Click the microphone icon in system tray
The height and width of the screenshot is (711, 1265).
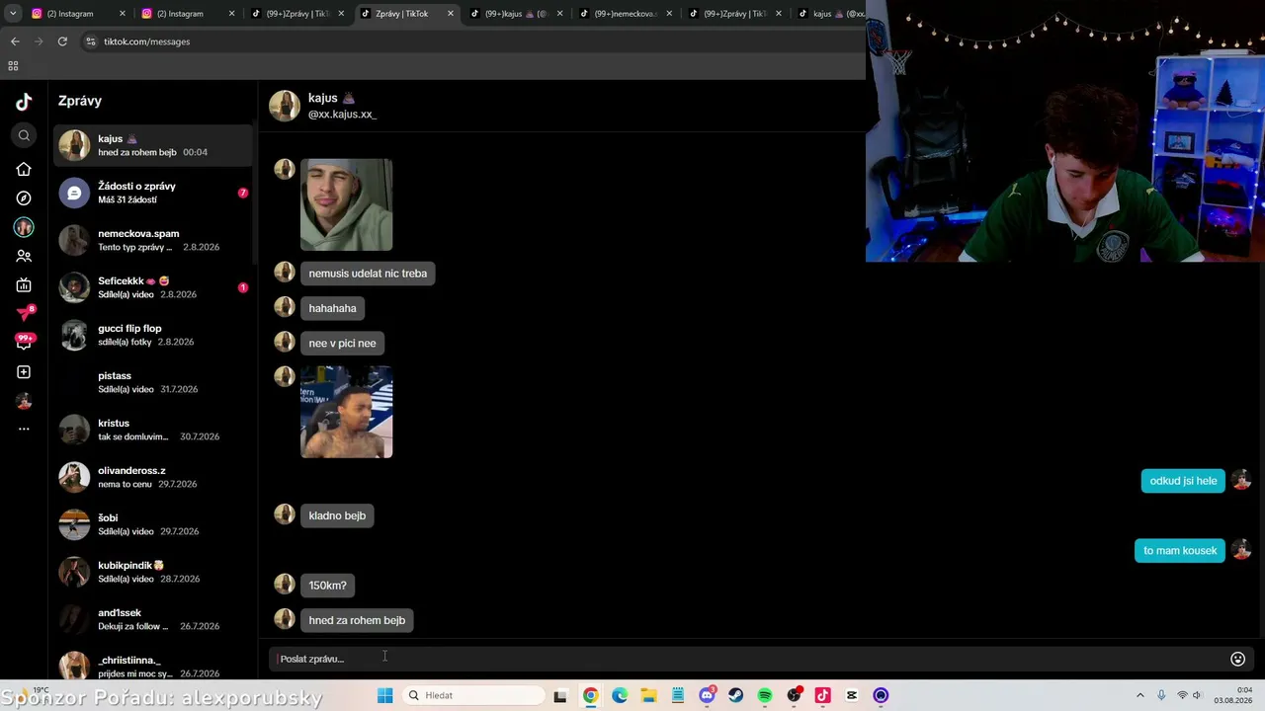(1161, 695)
